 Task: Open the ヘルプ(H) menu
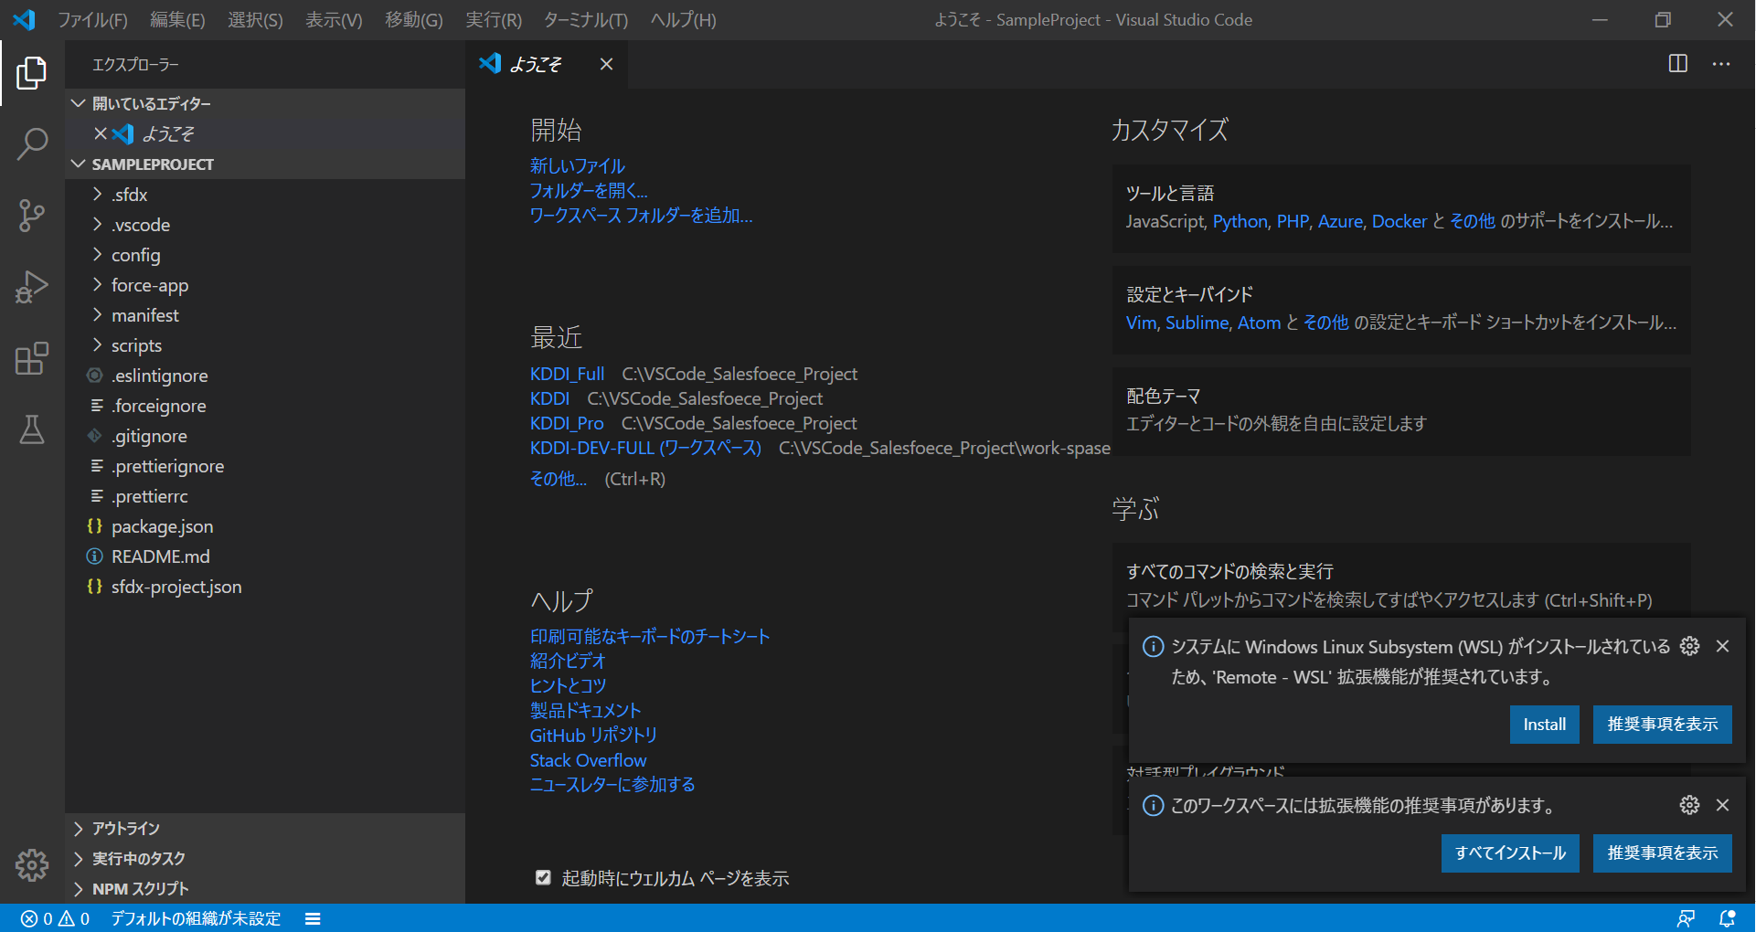(683, 20)
